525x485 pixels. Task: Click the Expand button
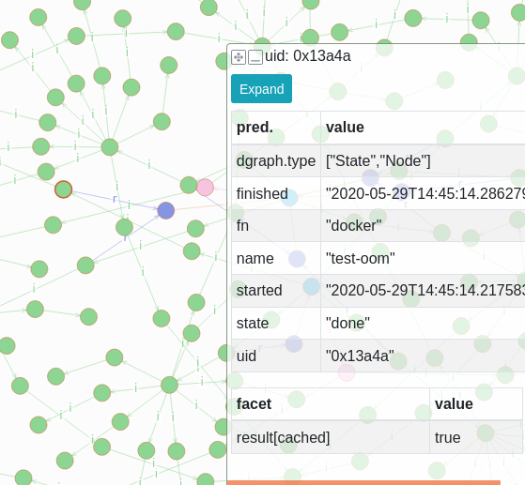[261, 88]
